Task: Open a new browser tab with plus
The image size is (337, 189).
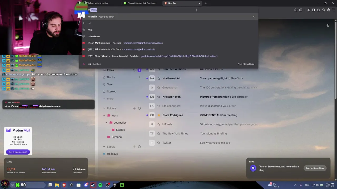Action: point(206,3)
